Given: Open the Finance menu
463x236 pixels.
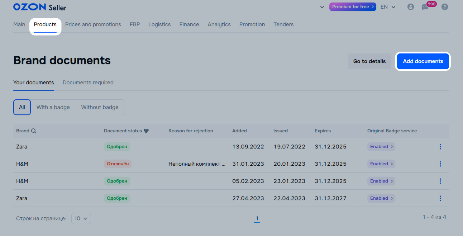Looking at the screenshot, I should (x=189, y=24).
